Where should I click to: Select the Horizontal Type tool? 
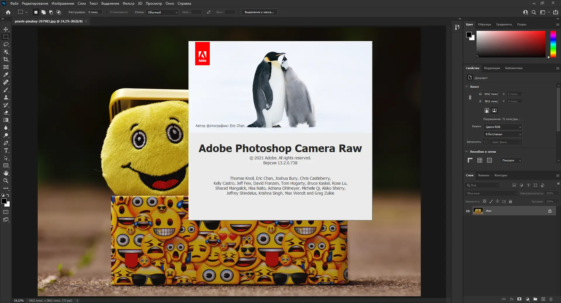coord(6,151)
